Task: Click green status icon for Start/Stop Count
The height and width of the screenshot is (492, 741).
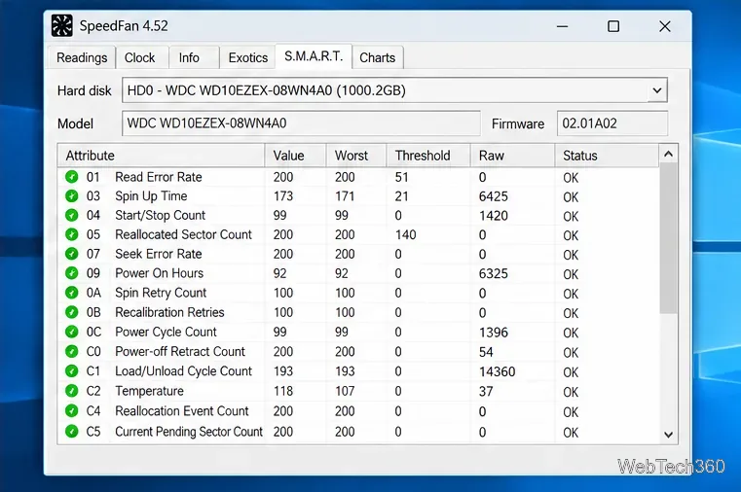Action: 72,216
